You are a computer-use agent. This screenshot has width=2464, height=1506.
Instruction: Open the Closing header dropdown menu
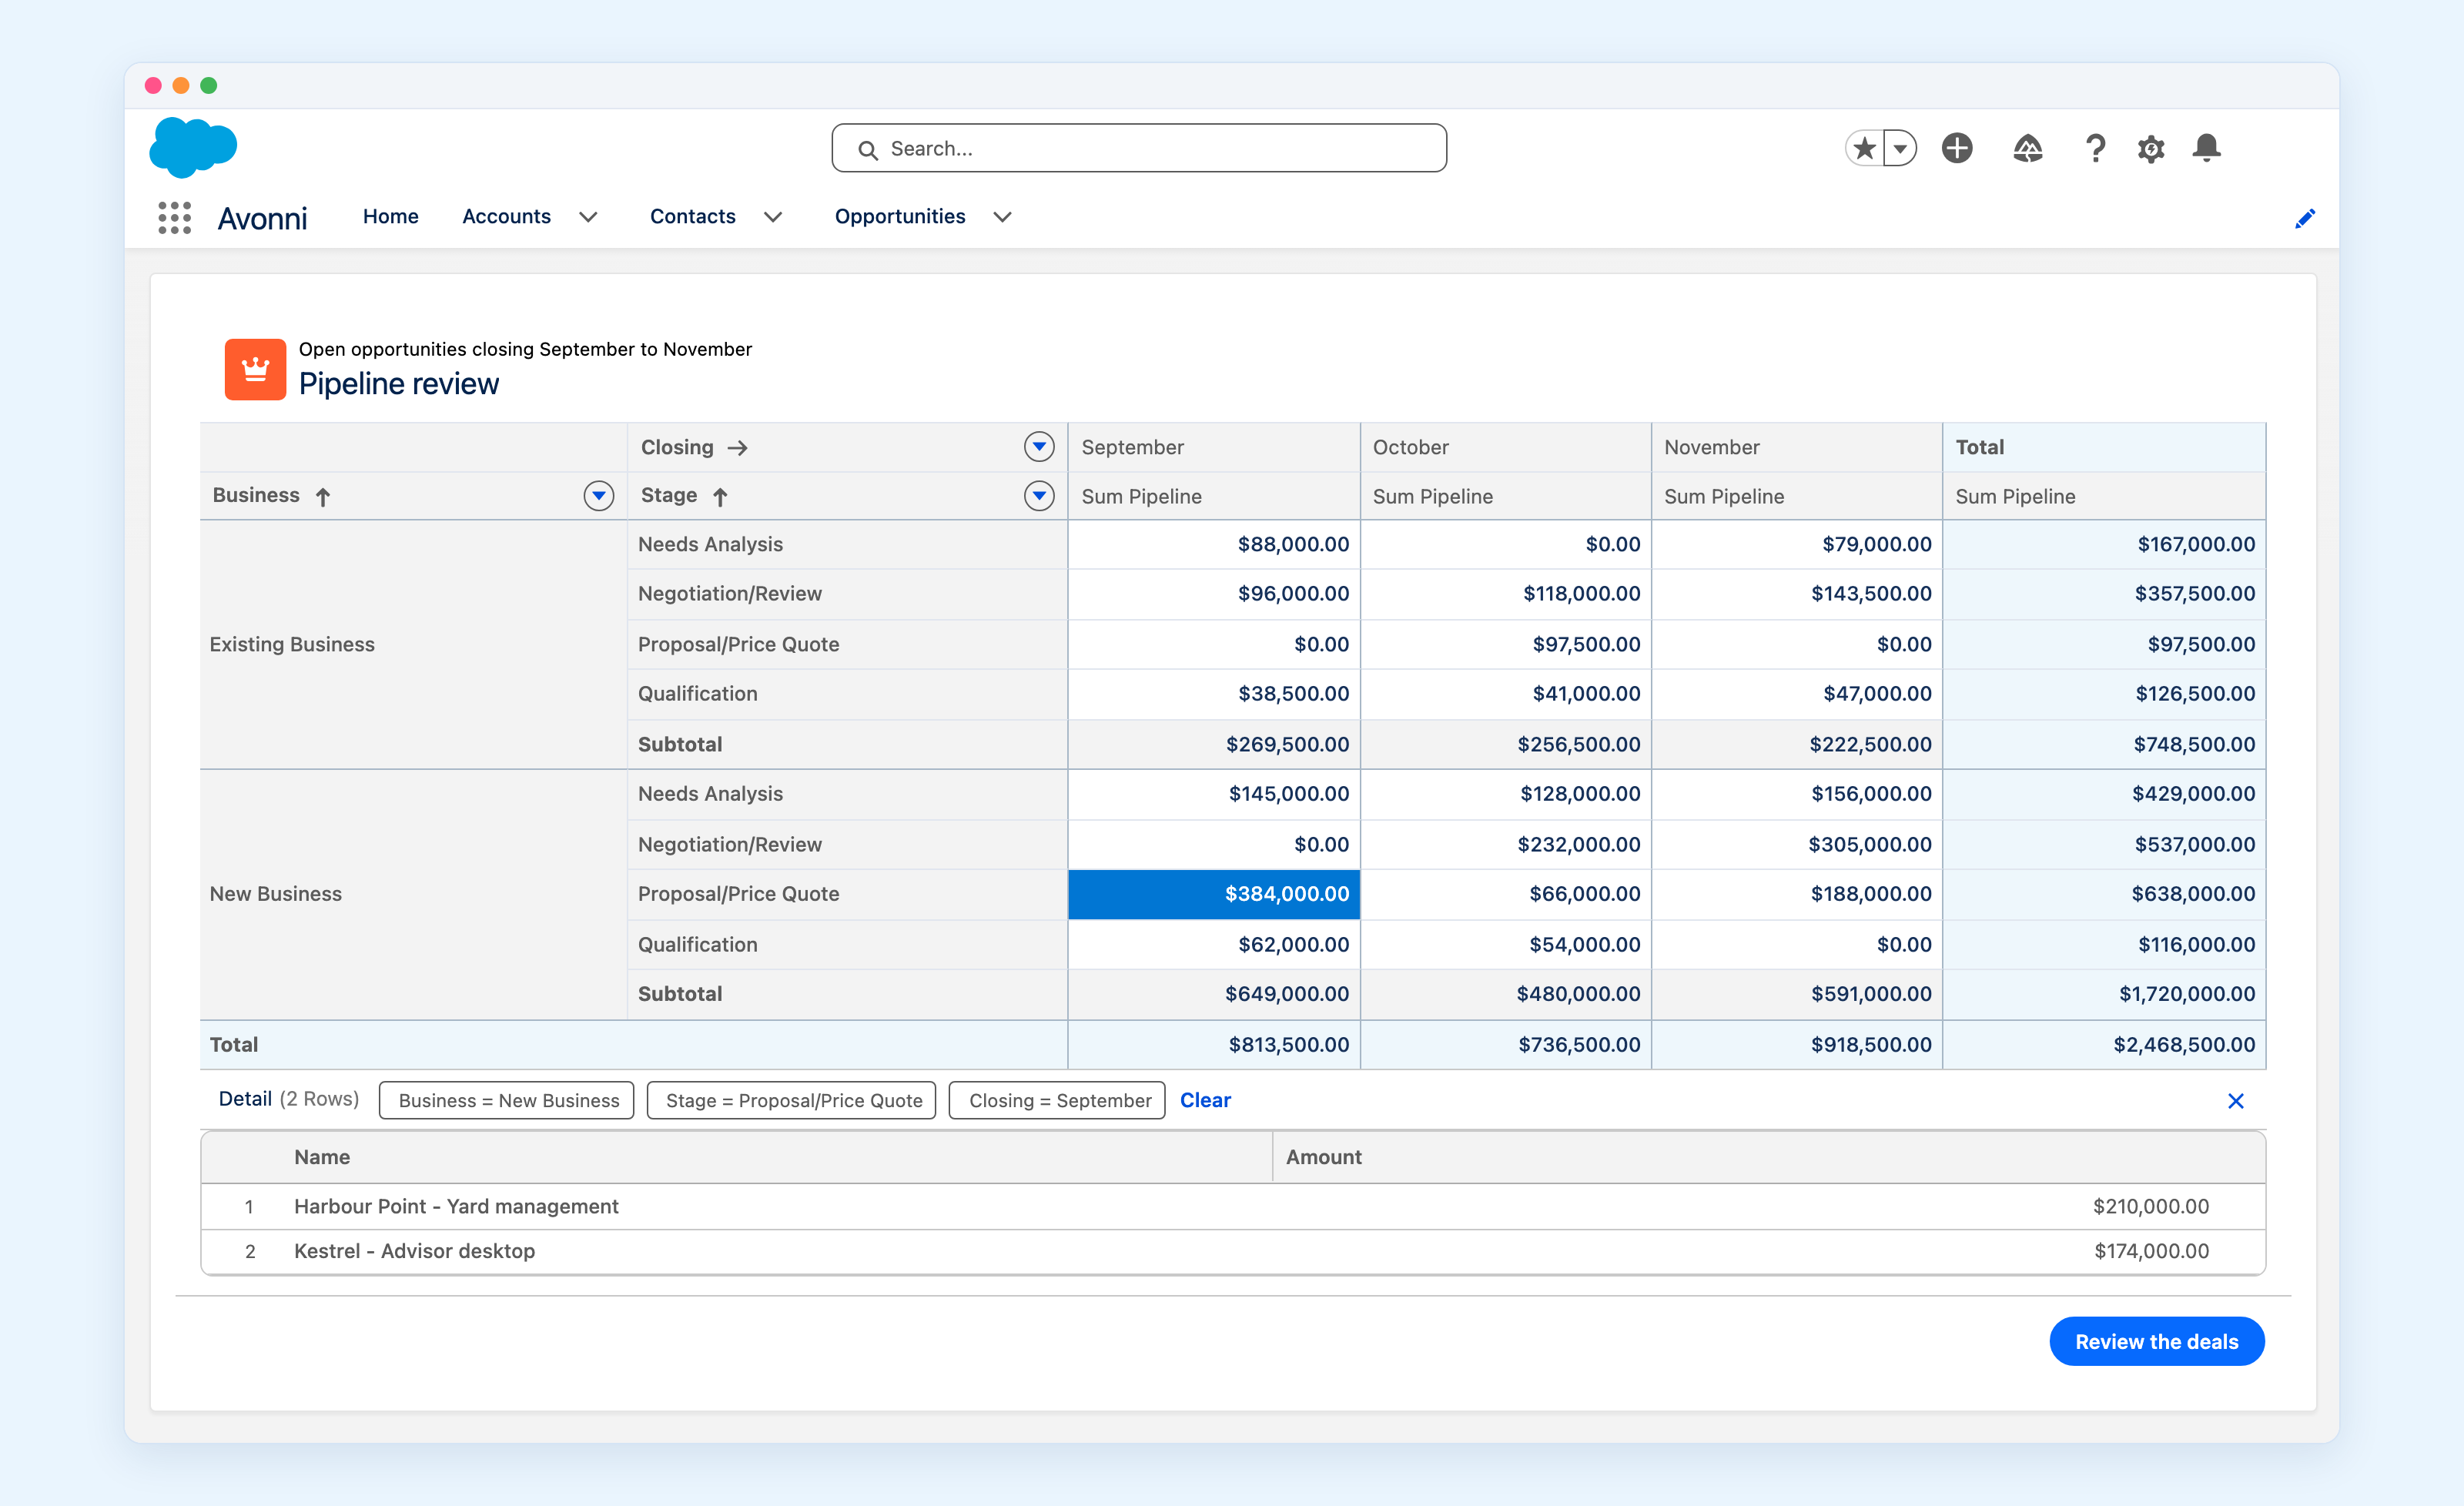(x=1039, y=446)
